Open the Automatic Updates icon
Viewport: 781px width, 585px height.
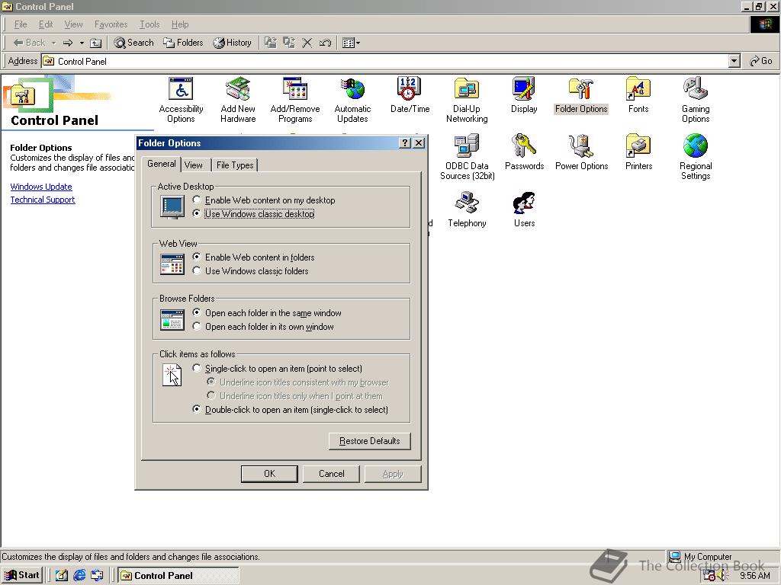[352, 100]
